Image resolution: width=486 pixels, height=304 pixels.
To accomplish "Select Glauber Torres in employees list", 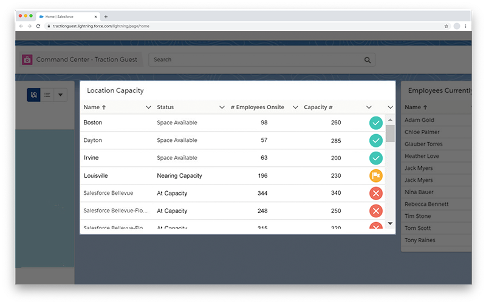I will tap(423, 144).
